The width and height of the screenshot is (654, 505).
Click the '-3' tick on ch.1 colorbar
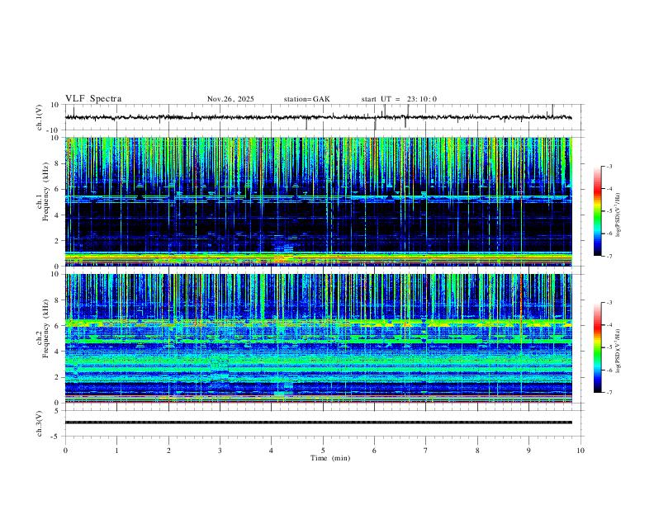point(609,166)
